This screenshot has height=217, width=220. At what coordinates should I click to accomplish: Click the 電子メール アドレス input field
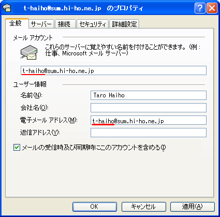(149, 120)
